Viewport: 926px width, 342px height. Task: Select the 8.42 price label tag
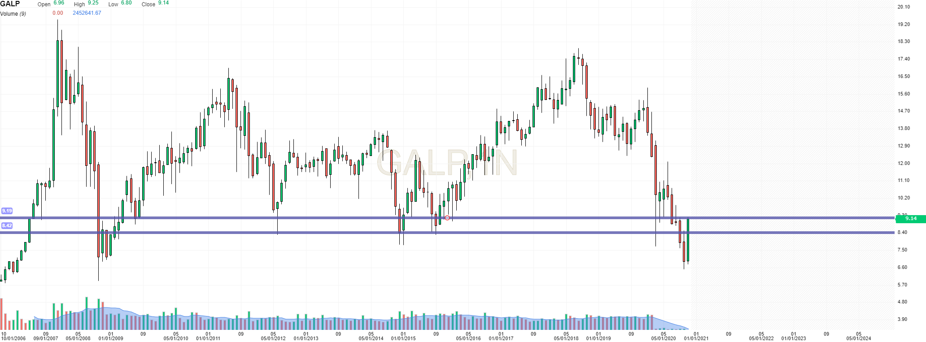click(7, 225)
